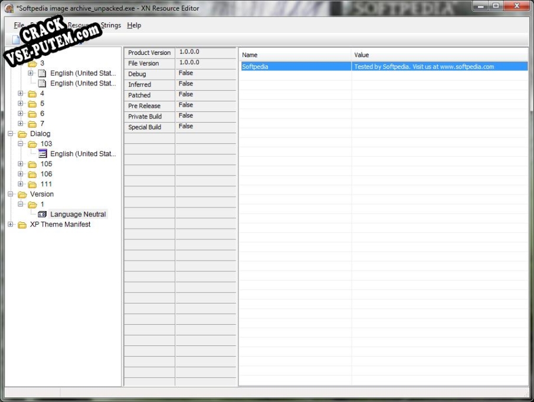Open the Strings menu
This screenshot has width=534, height=402.
pyautogui.click(x=110, y=25)
